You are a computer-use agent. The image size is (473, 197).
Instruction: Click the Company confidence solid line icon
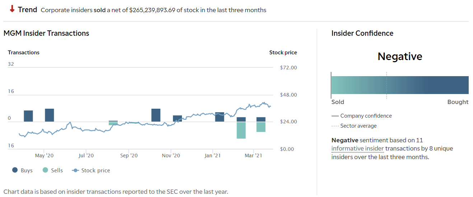[x=335, y=116]
